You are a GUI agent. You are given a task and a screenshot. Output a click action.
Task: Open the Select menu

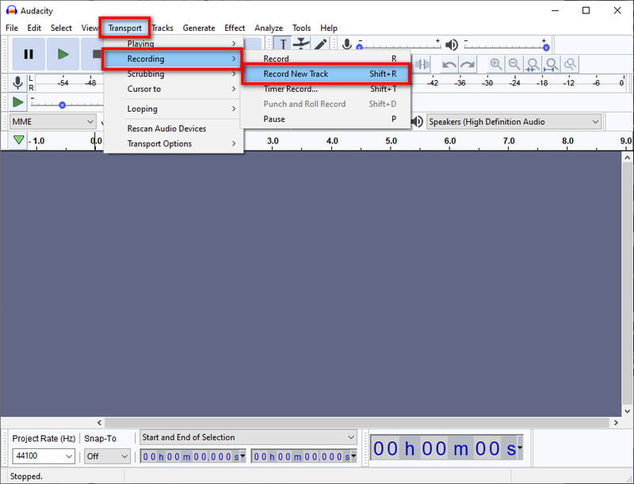(x=61, y=28)
